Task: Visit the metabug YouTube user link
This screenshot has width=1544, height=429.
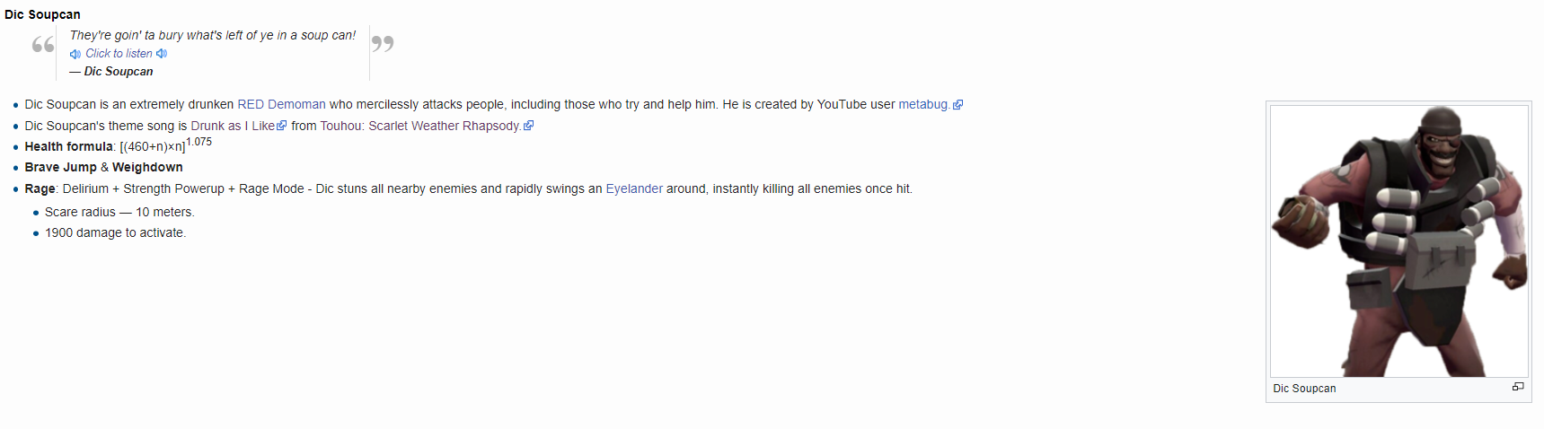Action: (923, 105)
